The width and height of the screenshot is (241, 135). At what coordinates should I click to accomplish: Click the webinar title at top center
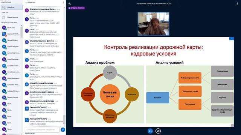pos(153,3)
